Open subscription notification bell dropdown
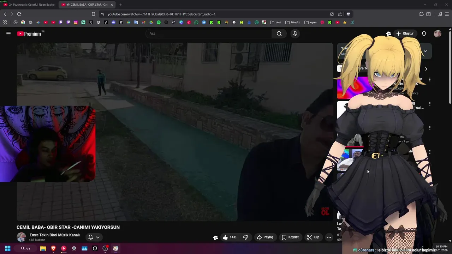The height and width of the screenshot is (254, 452). click(94, 237)
